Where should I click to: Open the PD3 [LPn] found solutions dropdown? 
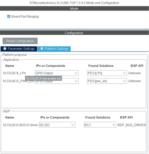coord(107,73)
